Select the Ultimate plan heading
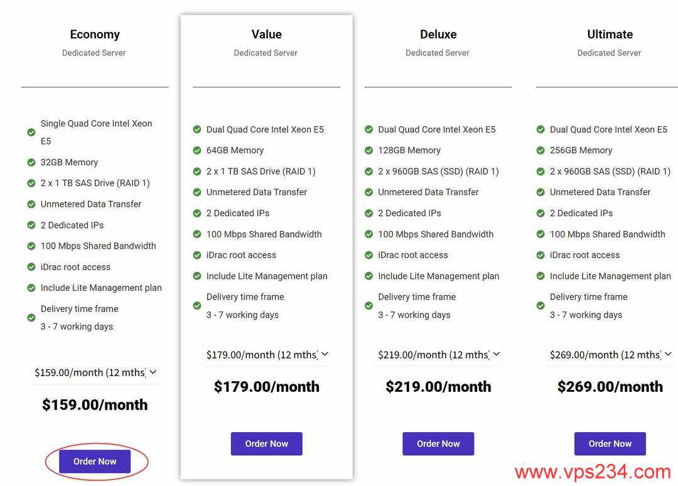This screenshot has height=486, width=678. tap(610, 35)
